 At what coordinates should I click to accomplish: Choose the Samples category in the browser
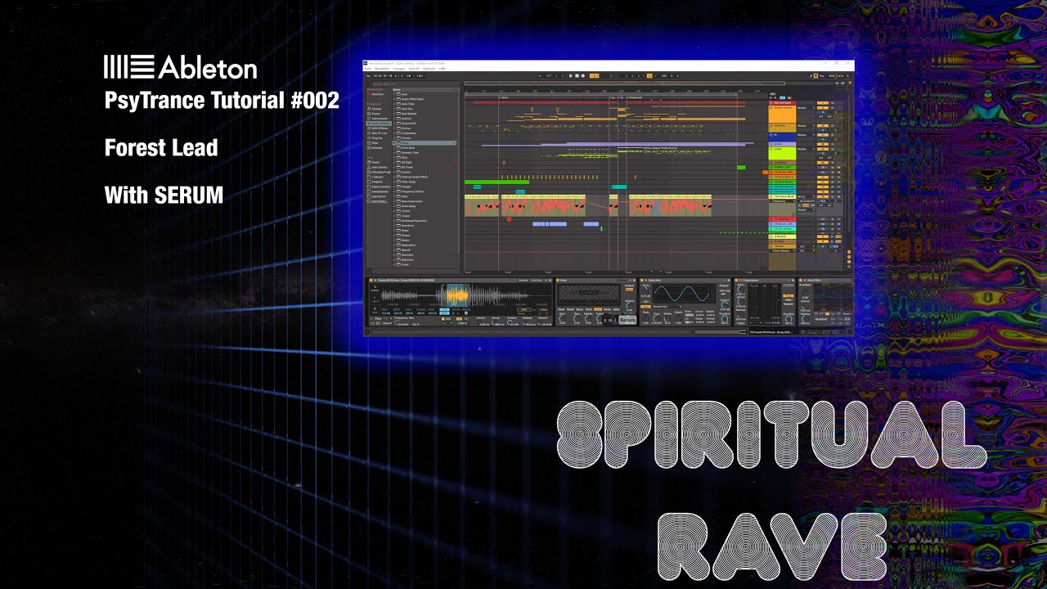376,148
